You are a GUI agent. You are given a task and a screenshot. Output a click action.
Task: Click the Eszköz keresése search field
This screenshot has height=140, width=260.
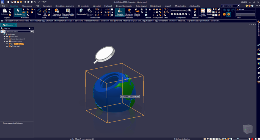(229, 6)
